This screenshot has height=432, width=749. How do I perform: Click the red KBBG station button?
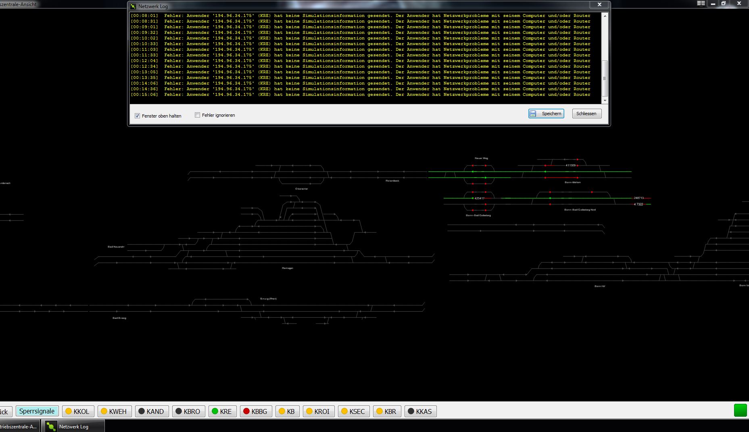[256, 411]
